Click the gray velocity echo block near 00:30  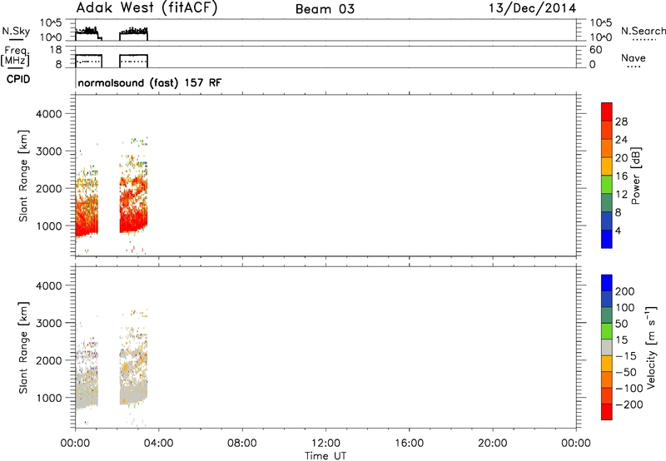point(87,390)
